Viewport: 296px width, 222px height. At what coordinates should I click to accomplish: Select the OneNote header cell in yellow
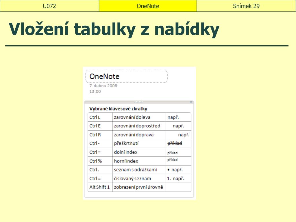click(148, 6)
